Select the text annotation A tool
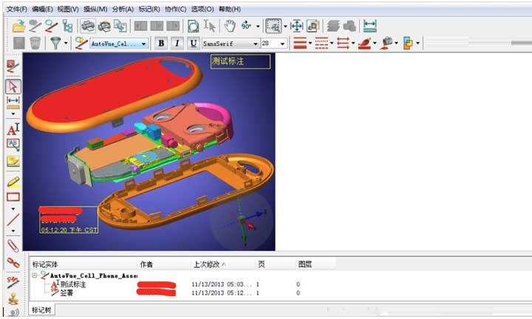Image resolution: width=532 pixels, height=319 pixels. click(x=13, y=128)
